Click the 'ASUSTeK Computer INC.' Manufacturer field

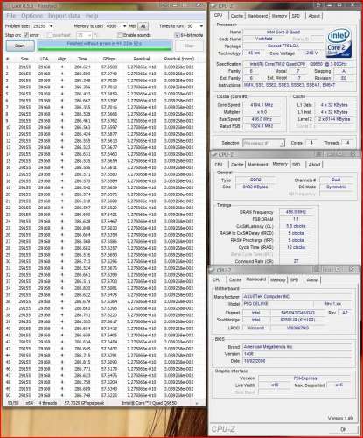point(297,297)
